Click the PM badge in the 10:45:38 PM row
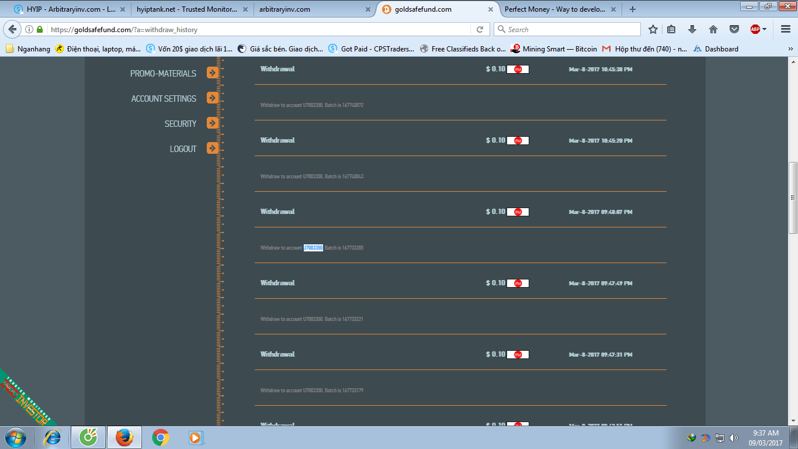 click(518, 70)
